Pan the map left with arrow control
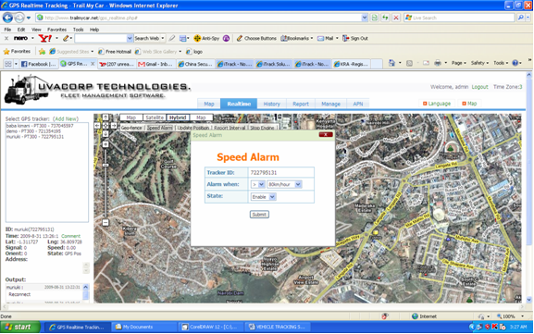 point(97,125)
